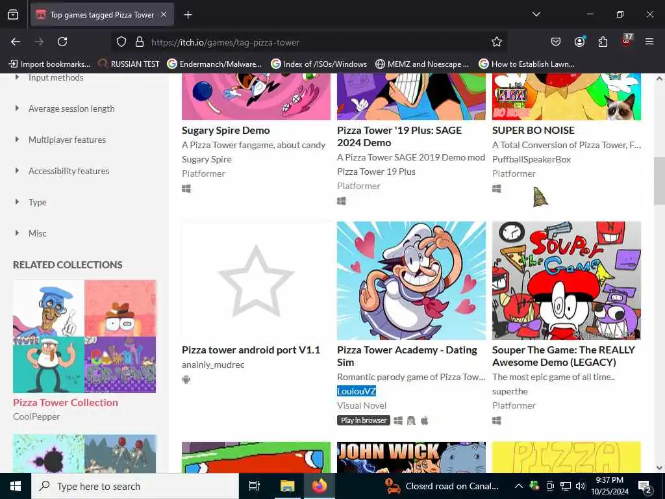This screenshot has height=499, width=665.
Task: Open the RUSSIAN TEST bookmark
Action: [x=129, y=64]
